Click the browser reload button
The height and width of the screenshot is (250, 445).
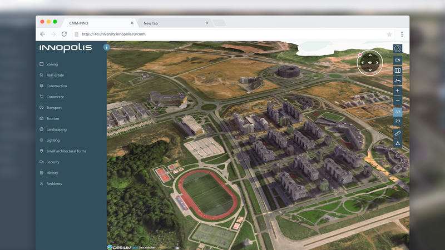click(64, 34)
